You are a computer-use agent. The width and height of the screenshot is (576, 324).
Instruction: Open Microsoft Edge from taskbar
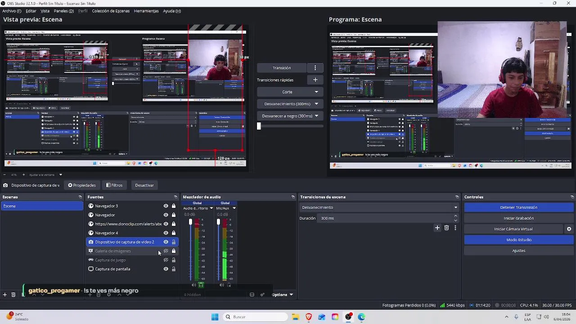tap(361, 317)
